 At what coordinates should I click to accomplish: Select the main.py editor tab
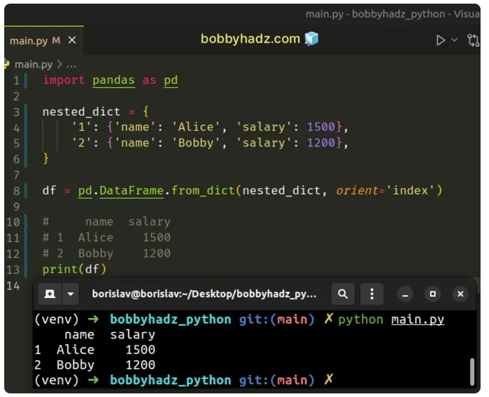coord(43,40)
